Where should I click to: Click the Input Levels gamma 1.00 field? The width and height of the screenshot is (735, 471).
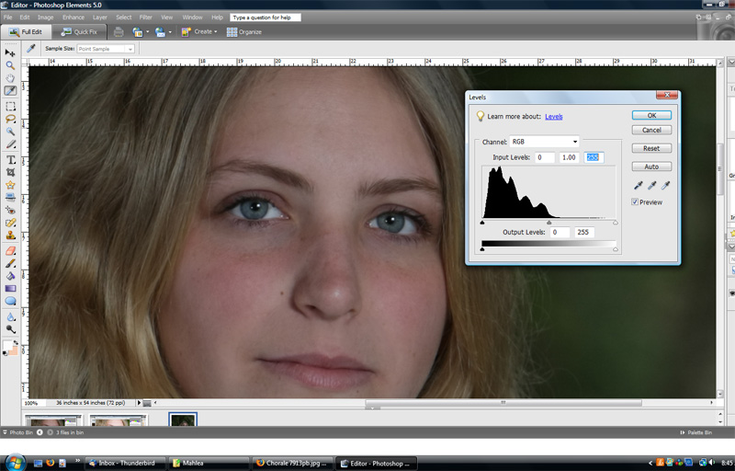[x=569, y=157]
